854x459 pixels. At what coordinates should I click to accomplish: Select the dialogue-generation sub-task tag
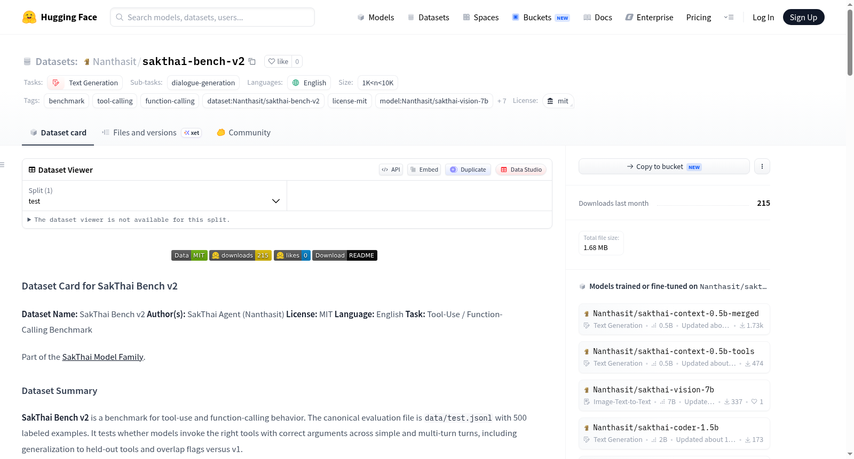click(203, 83)
